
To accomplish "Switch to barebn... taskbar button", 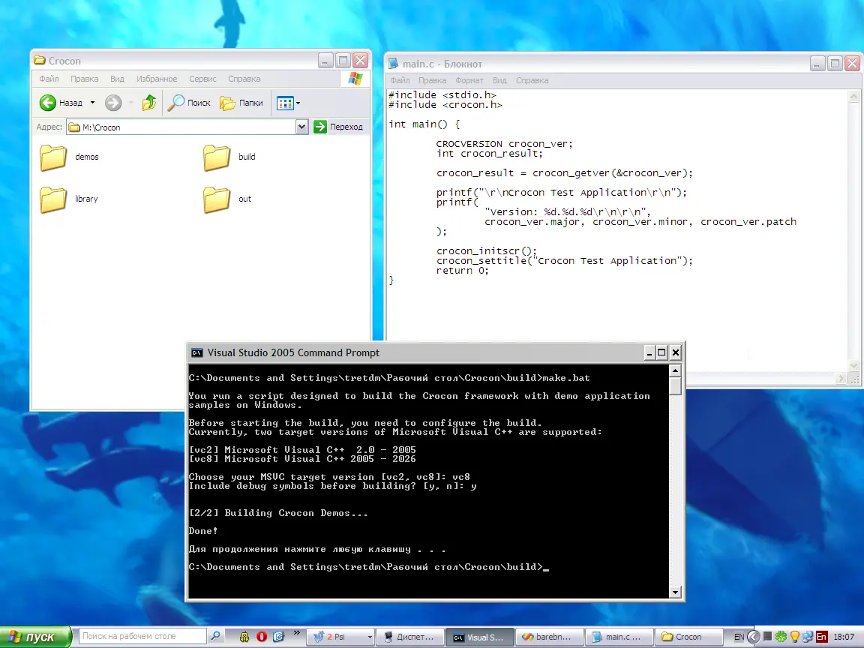I will (x=549, y=637).
